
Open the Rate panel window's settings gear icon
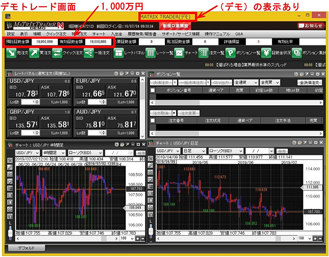click(x=116, y=74)
